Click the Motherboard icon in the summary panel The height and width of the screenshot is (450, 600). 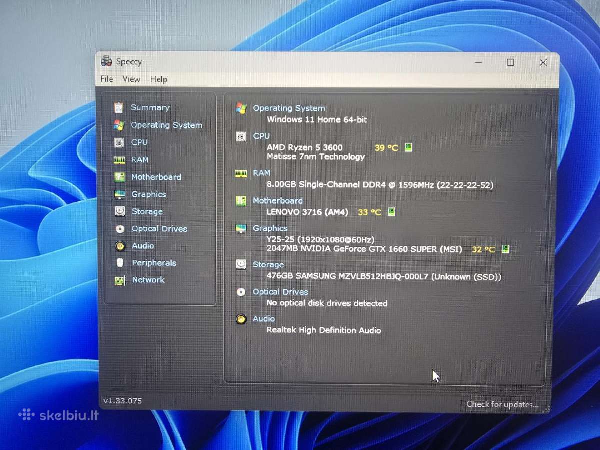point(241,201)
